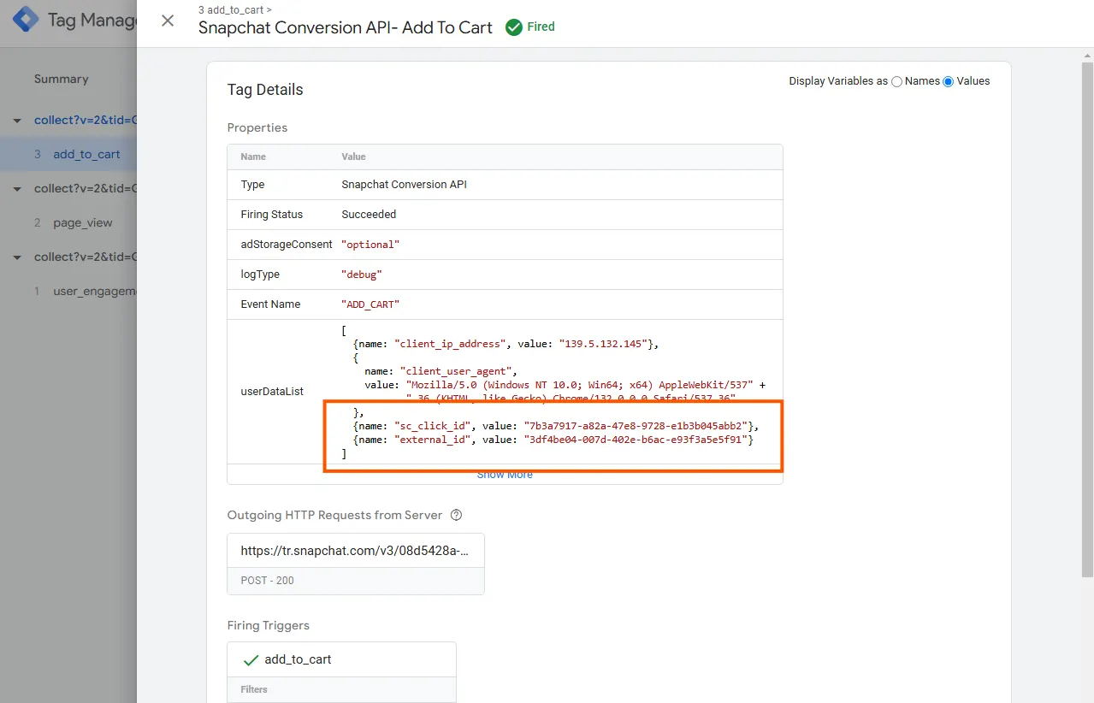Click the Tag Manager logo
Screen dimensions: 1094x703
point(25,20)
